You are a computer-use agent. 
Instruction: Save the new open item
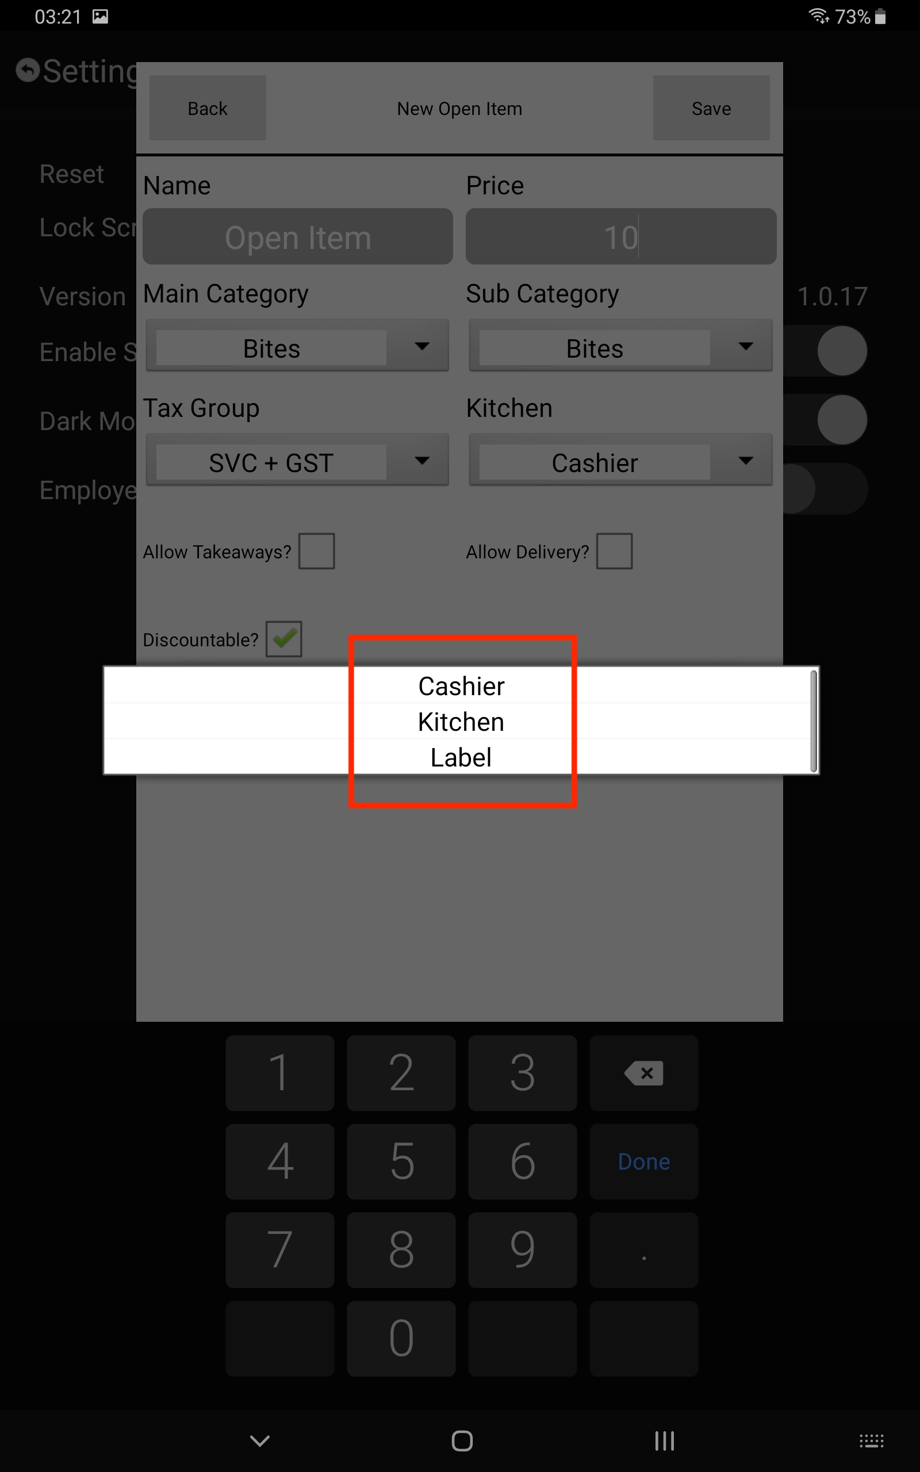click(x=711, y=108)
